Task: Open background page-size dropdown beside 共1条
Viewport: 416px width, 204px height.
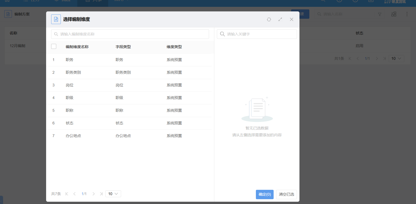Action: click(x=396, y=59)
